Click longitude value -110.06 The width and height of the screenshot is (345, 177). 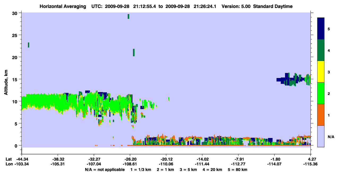point(166,164)
